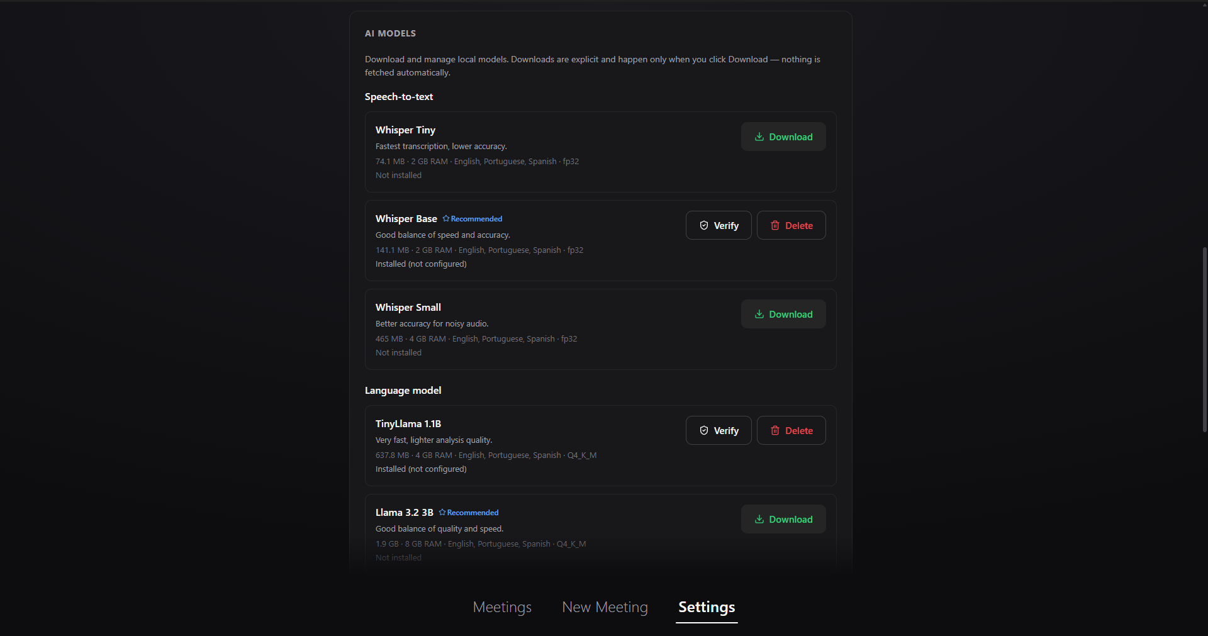
Task: Click star icon beside Llama 3.2 3B
Action: 442,512
